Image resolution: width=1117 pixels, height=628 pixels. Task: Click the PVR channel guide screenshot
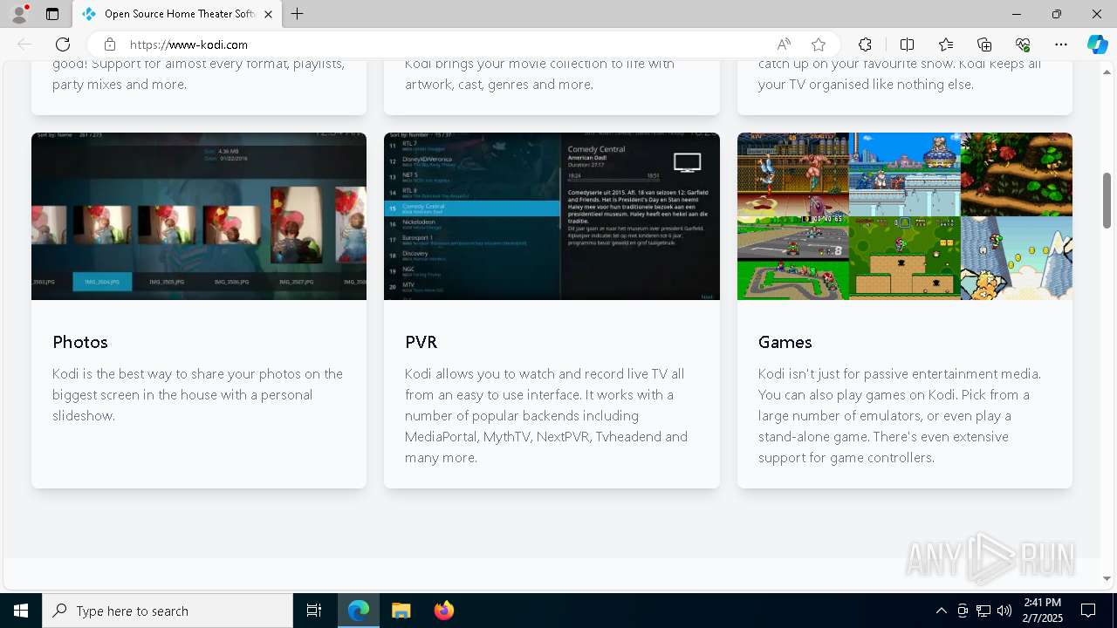(x=552, y=216)
